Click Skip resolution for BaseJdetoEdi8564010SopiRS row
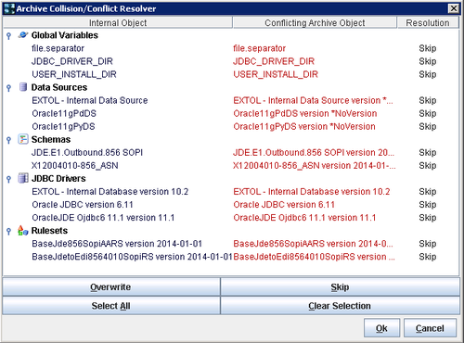This screenshot has width=464, height=343. 428,257
